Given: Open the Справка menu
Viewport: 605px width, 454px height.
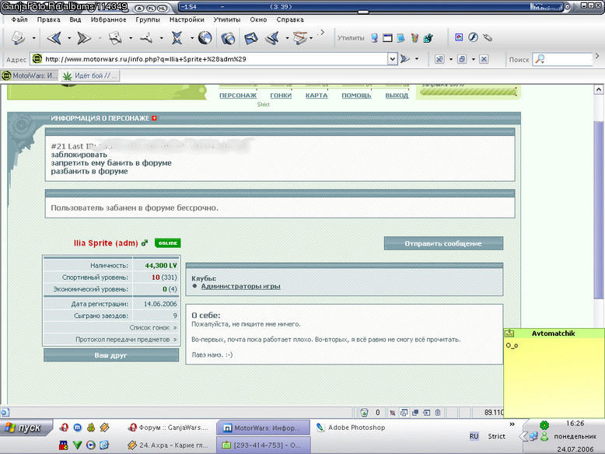Looking at the screenshot, I should pyautogui.click(x=290, y=19).
